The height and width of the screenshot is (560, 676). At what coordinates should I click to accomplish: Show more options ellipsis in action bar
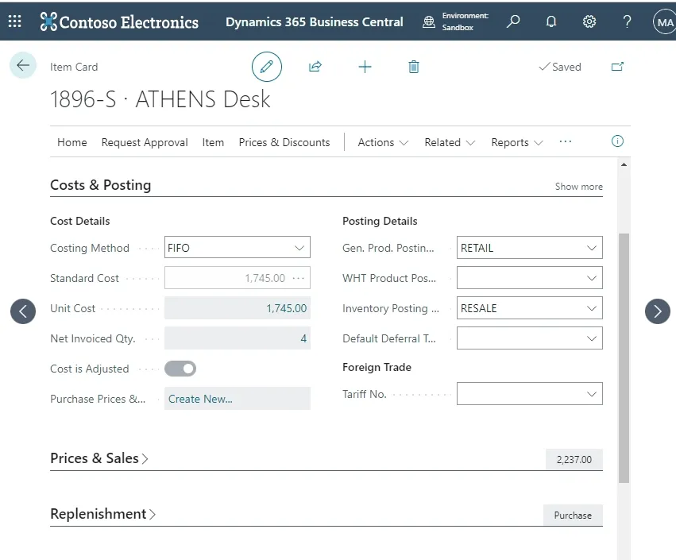pyautogui.click(x=566, y=142)
